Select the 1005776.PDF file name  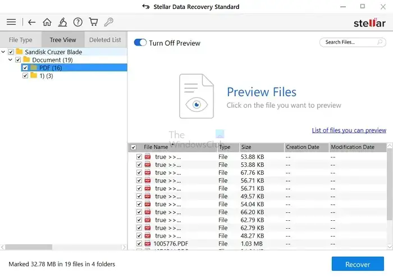tap(171, 243)
